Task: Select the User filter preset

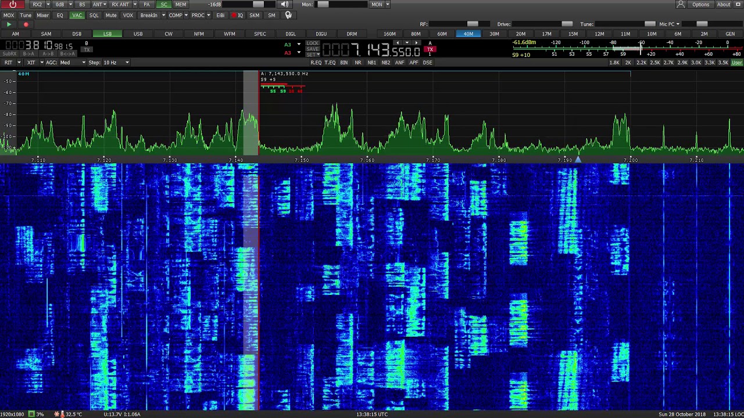Action: coord(736,62)
